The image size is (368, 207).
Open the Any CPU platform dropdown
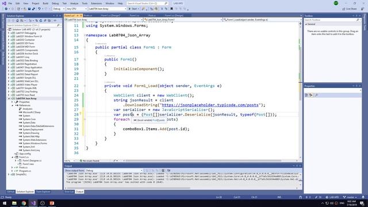point(76,9)
